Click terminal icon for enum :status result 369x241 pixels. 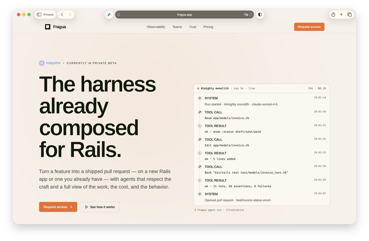click(200, 126)
